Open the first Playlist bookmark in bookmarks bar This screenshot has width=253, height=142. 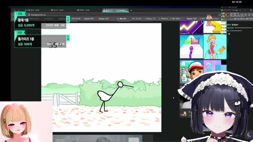[x=103, y=19]
